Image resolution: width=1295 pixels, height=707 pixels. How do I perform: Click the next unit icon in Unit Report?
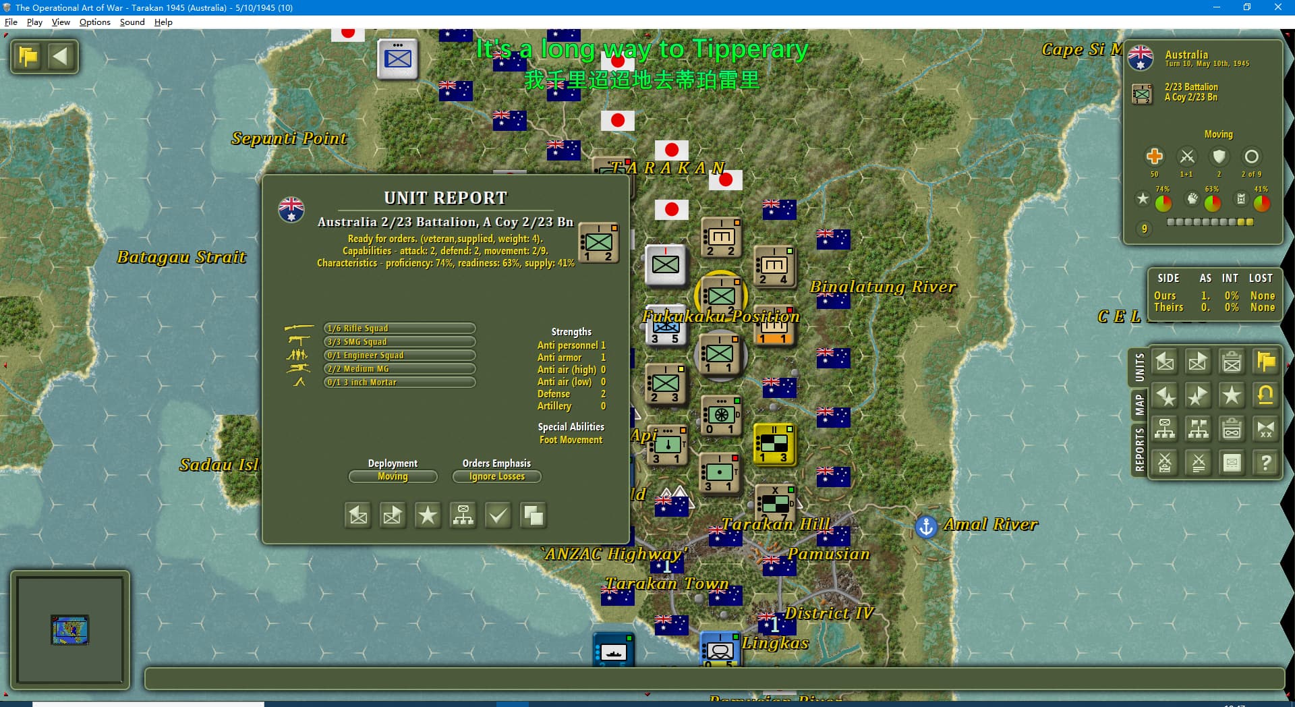pos(393,516)
